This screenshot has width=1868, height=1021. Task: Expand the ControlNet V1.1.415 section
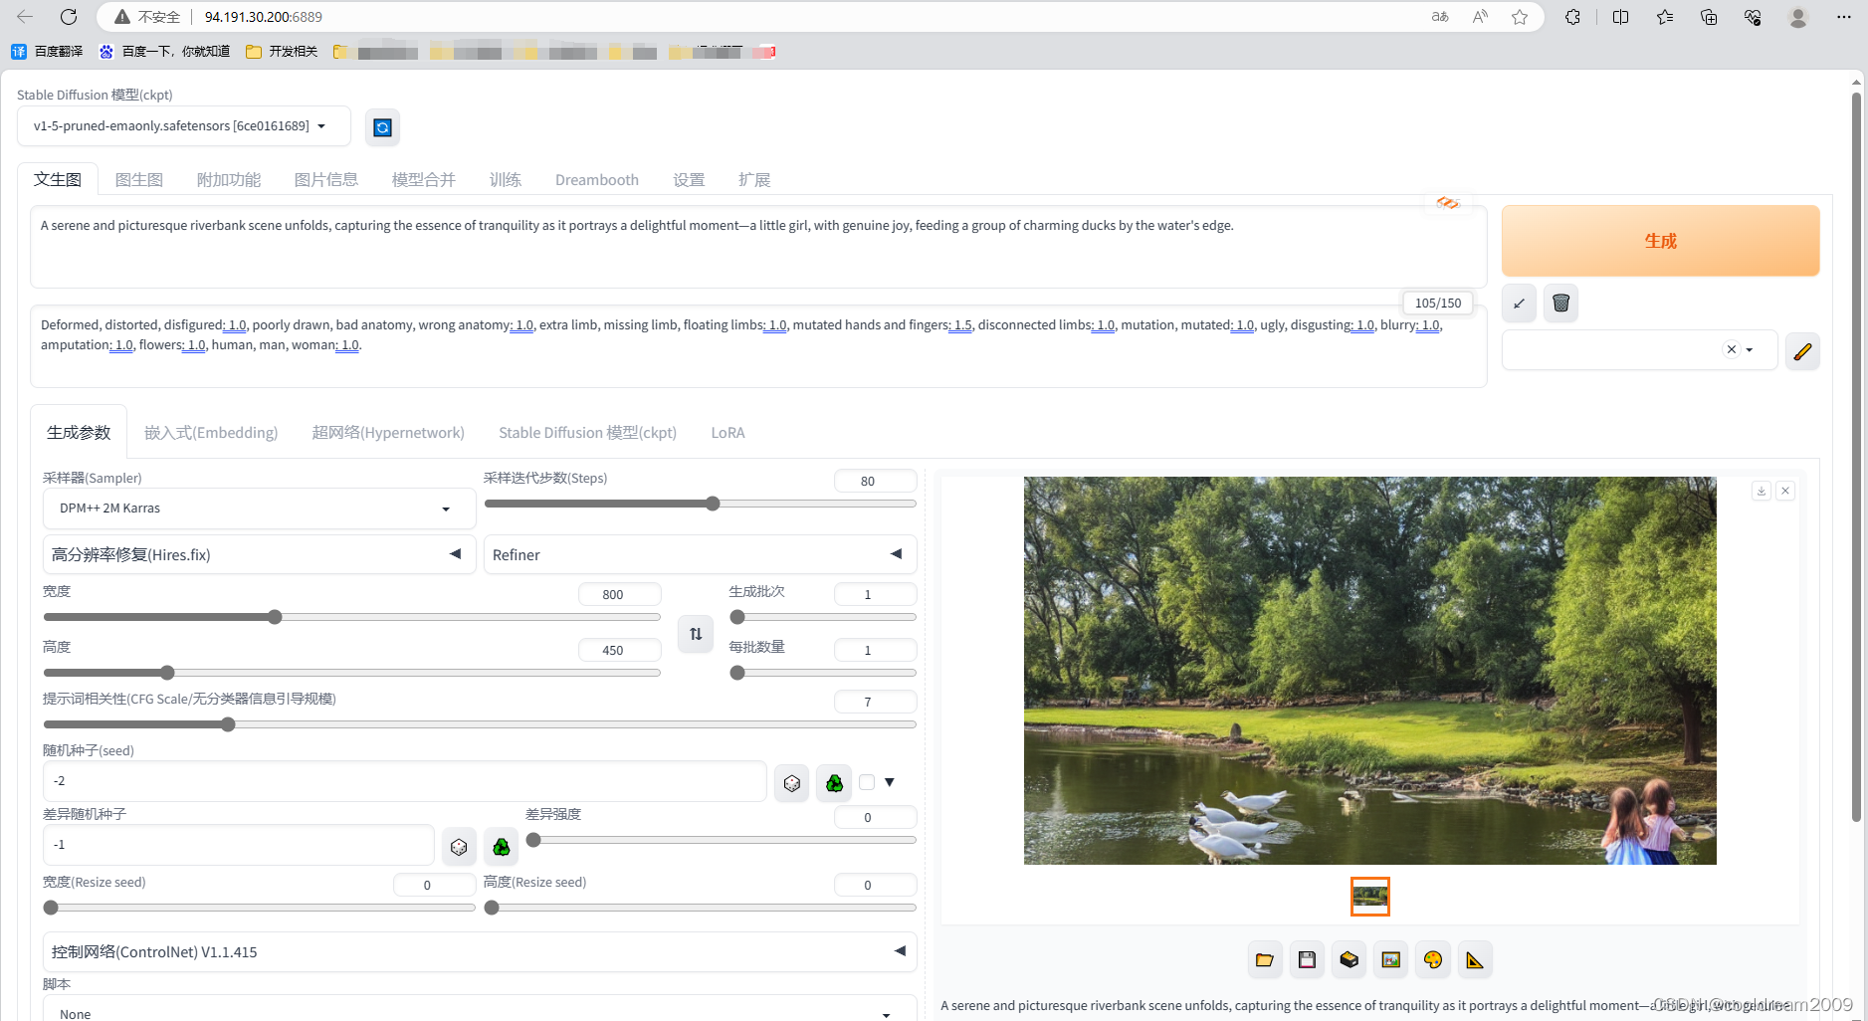pos(479,951)
